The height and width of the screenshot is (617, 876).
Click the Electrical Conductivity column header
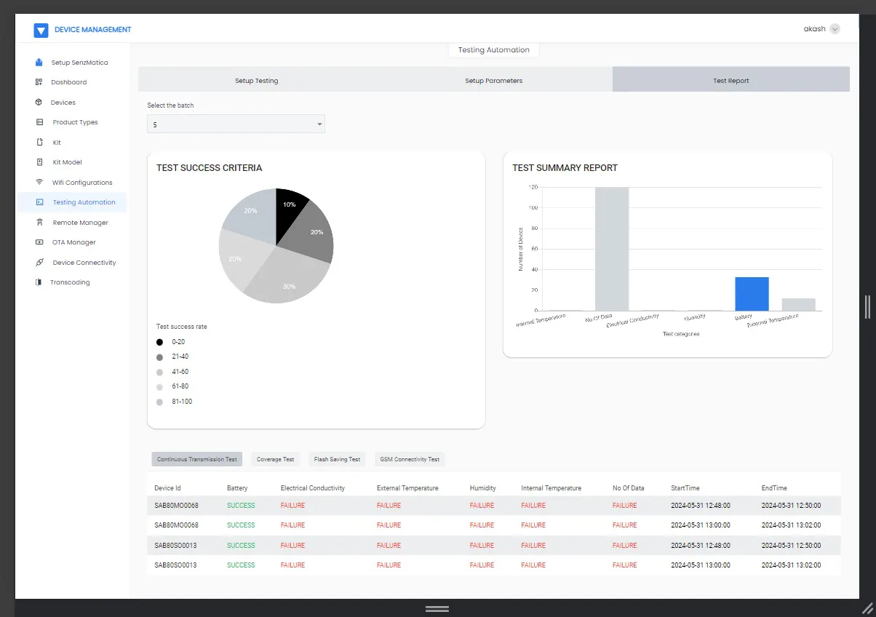click(313, 488)
